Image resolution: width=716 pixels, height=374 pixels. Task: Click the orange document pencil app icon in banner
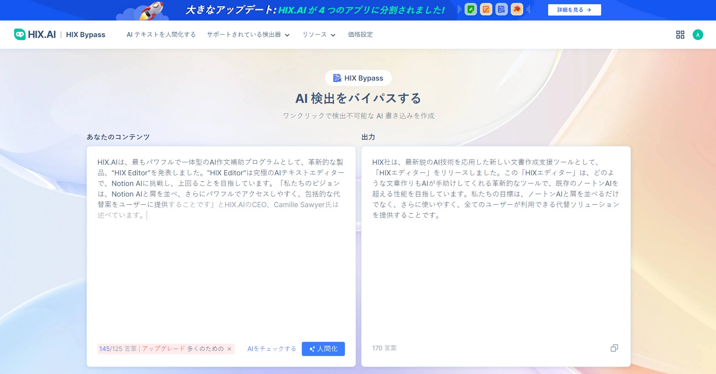486,10
